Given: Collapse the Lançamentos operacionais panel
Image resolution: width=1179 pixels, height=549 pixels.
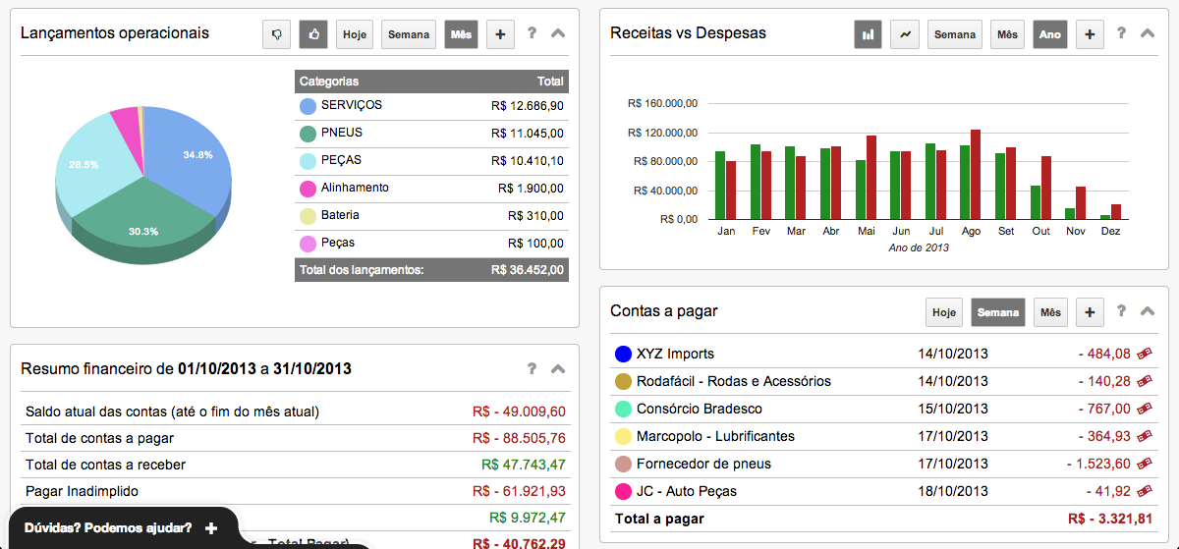Looking at the screenshot, I should (x=558, y=33).
